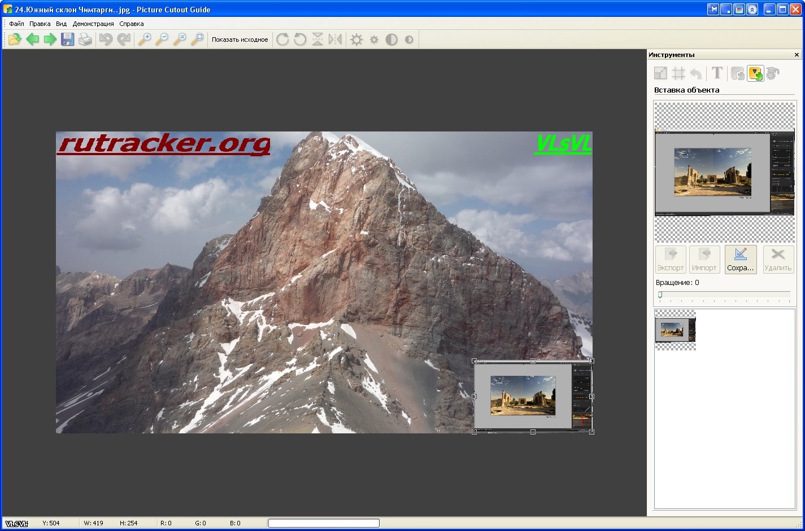Fit image to window with the magnifier

pos(197,40)
